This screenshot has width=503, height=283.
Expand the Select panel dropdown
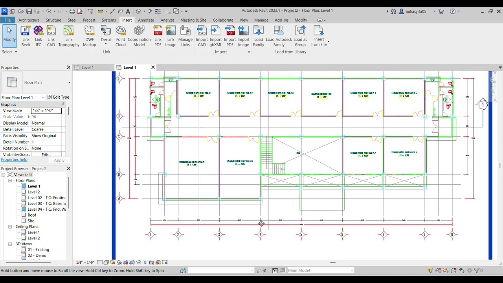tap(9, 52)
